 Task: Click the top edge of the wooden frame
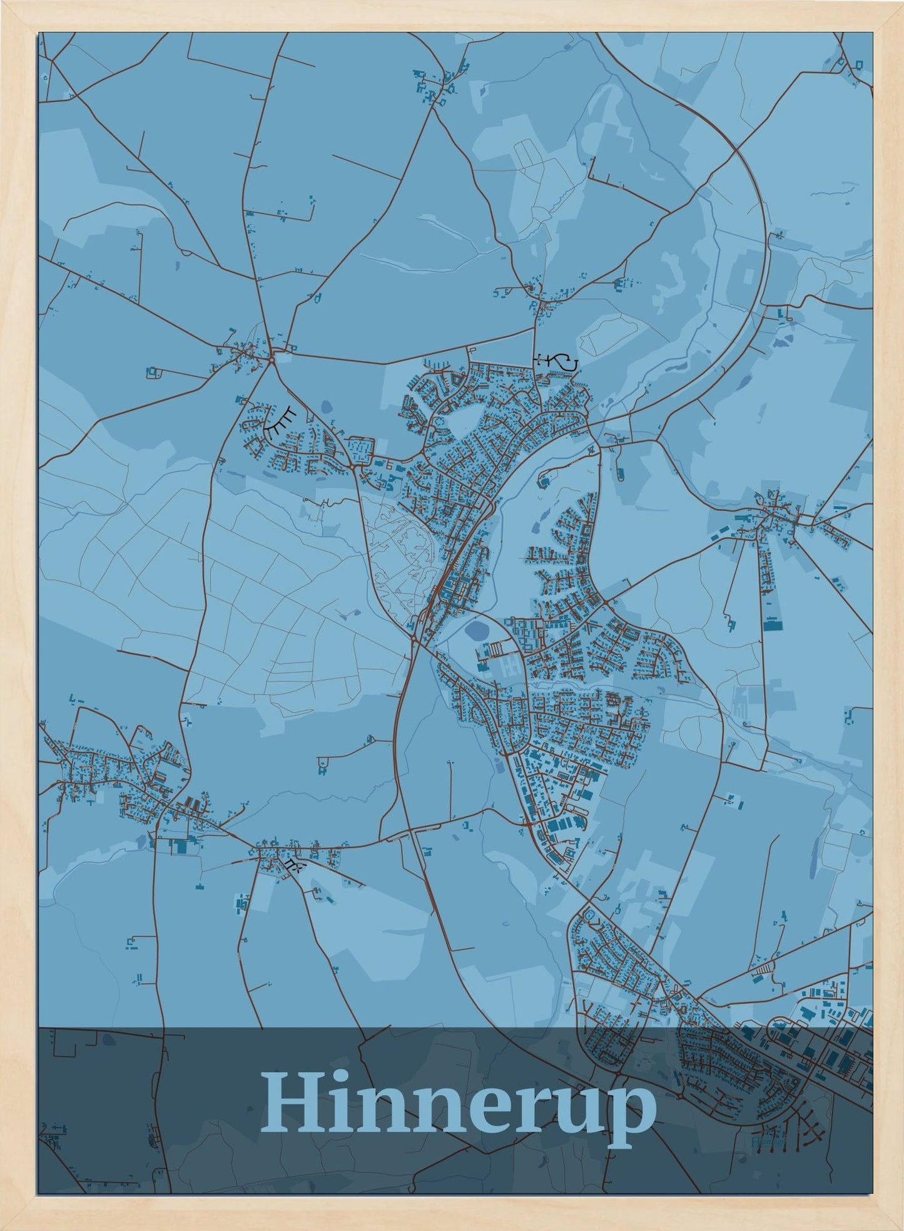pos(452,15)
